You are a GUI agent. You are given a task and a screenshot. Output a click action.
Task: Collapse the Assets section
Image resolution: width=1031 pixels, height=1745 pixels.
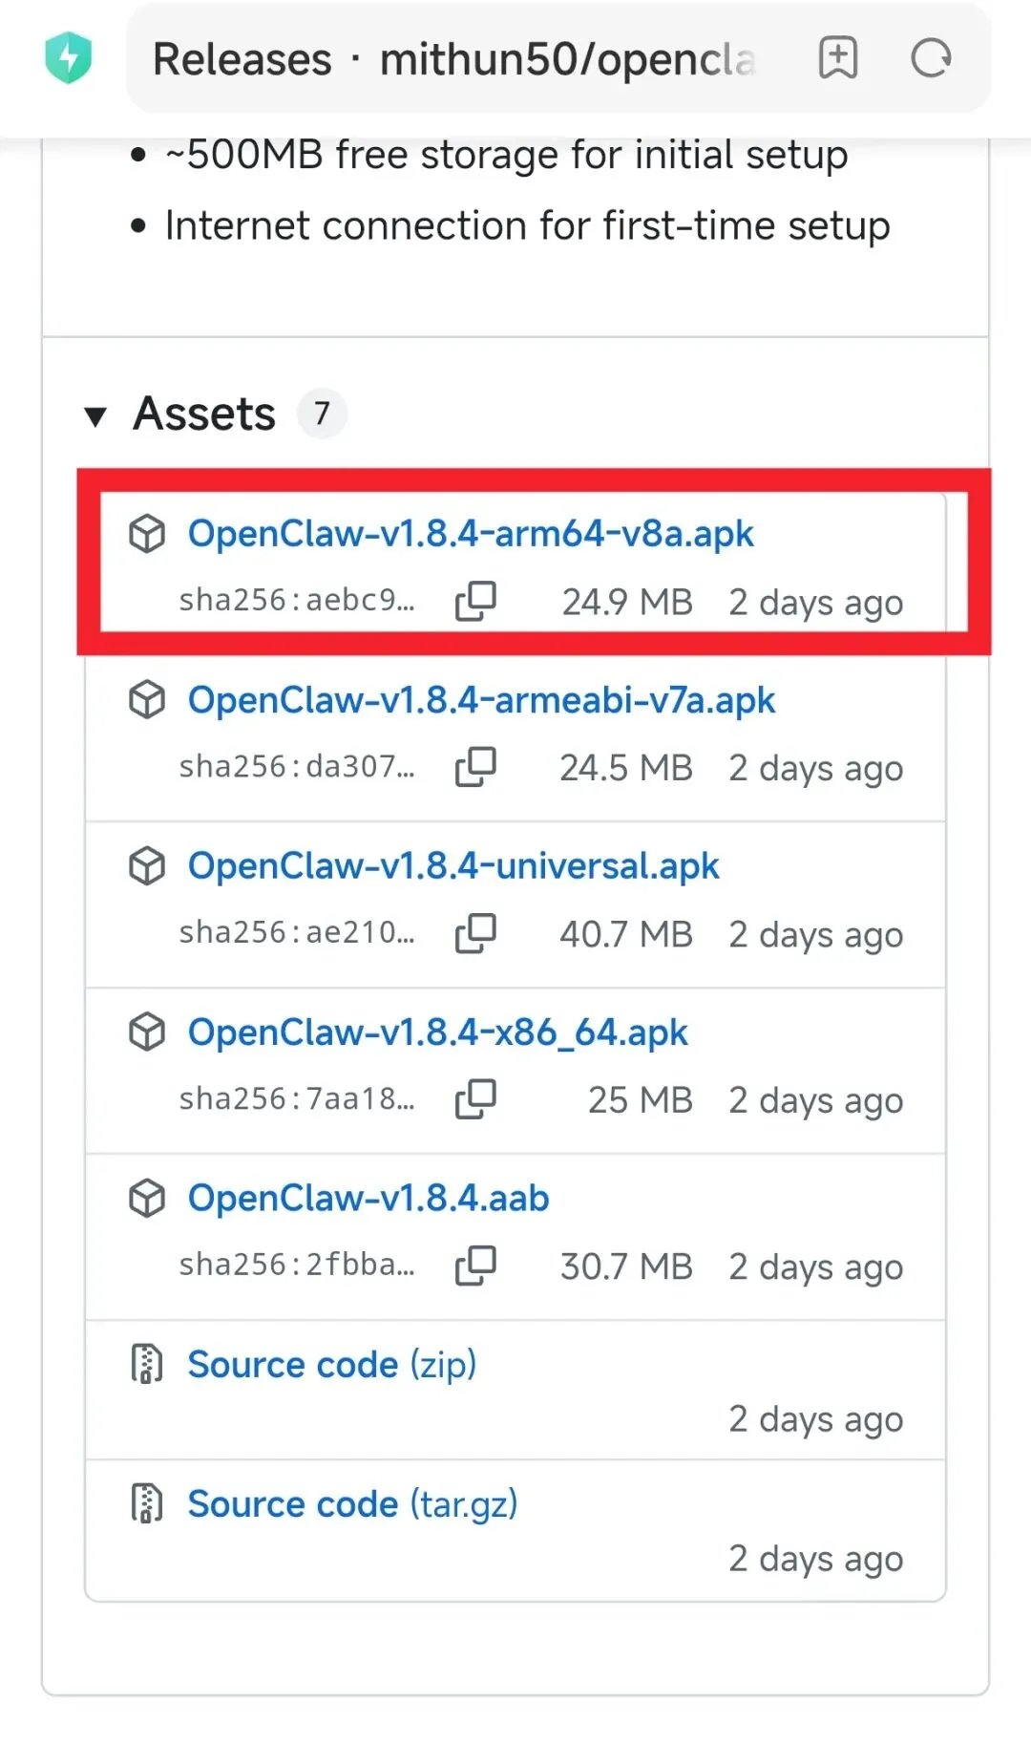[95, 415]
